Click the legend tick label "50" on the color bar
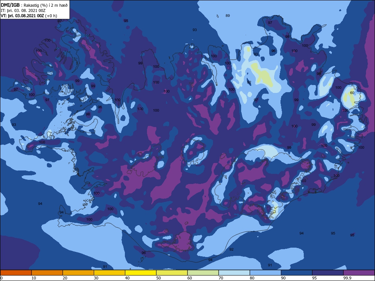This screenshot has width=375, height=281. 158,278
